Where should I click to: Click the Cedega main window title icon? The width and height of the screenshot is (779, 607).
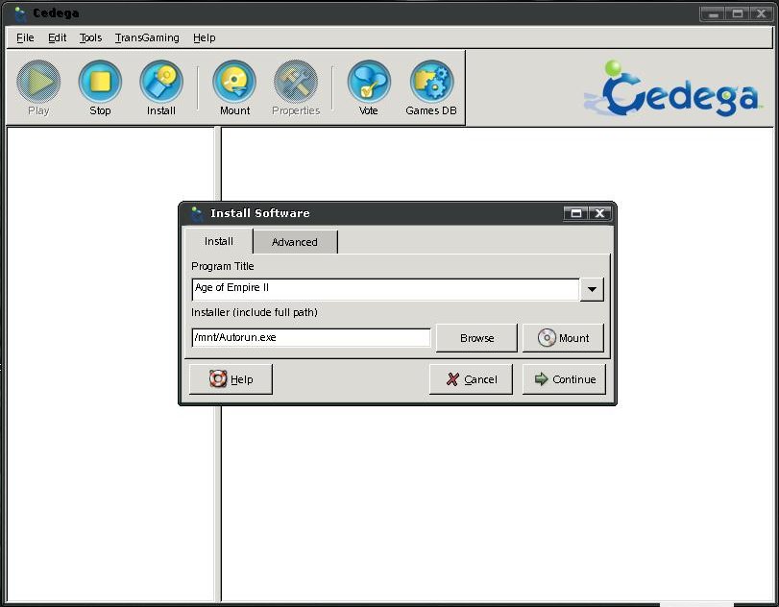coord(20,13)
